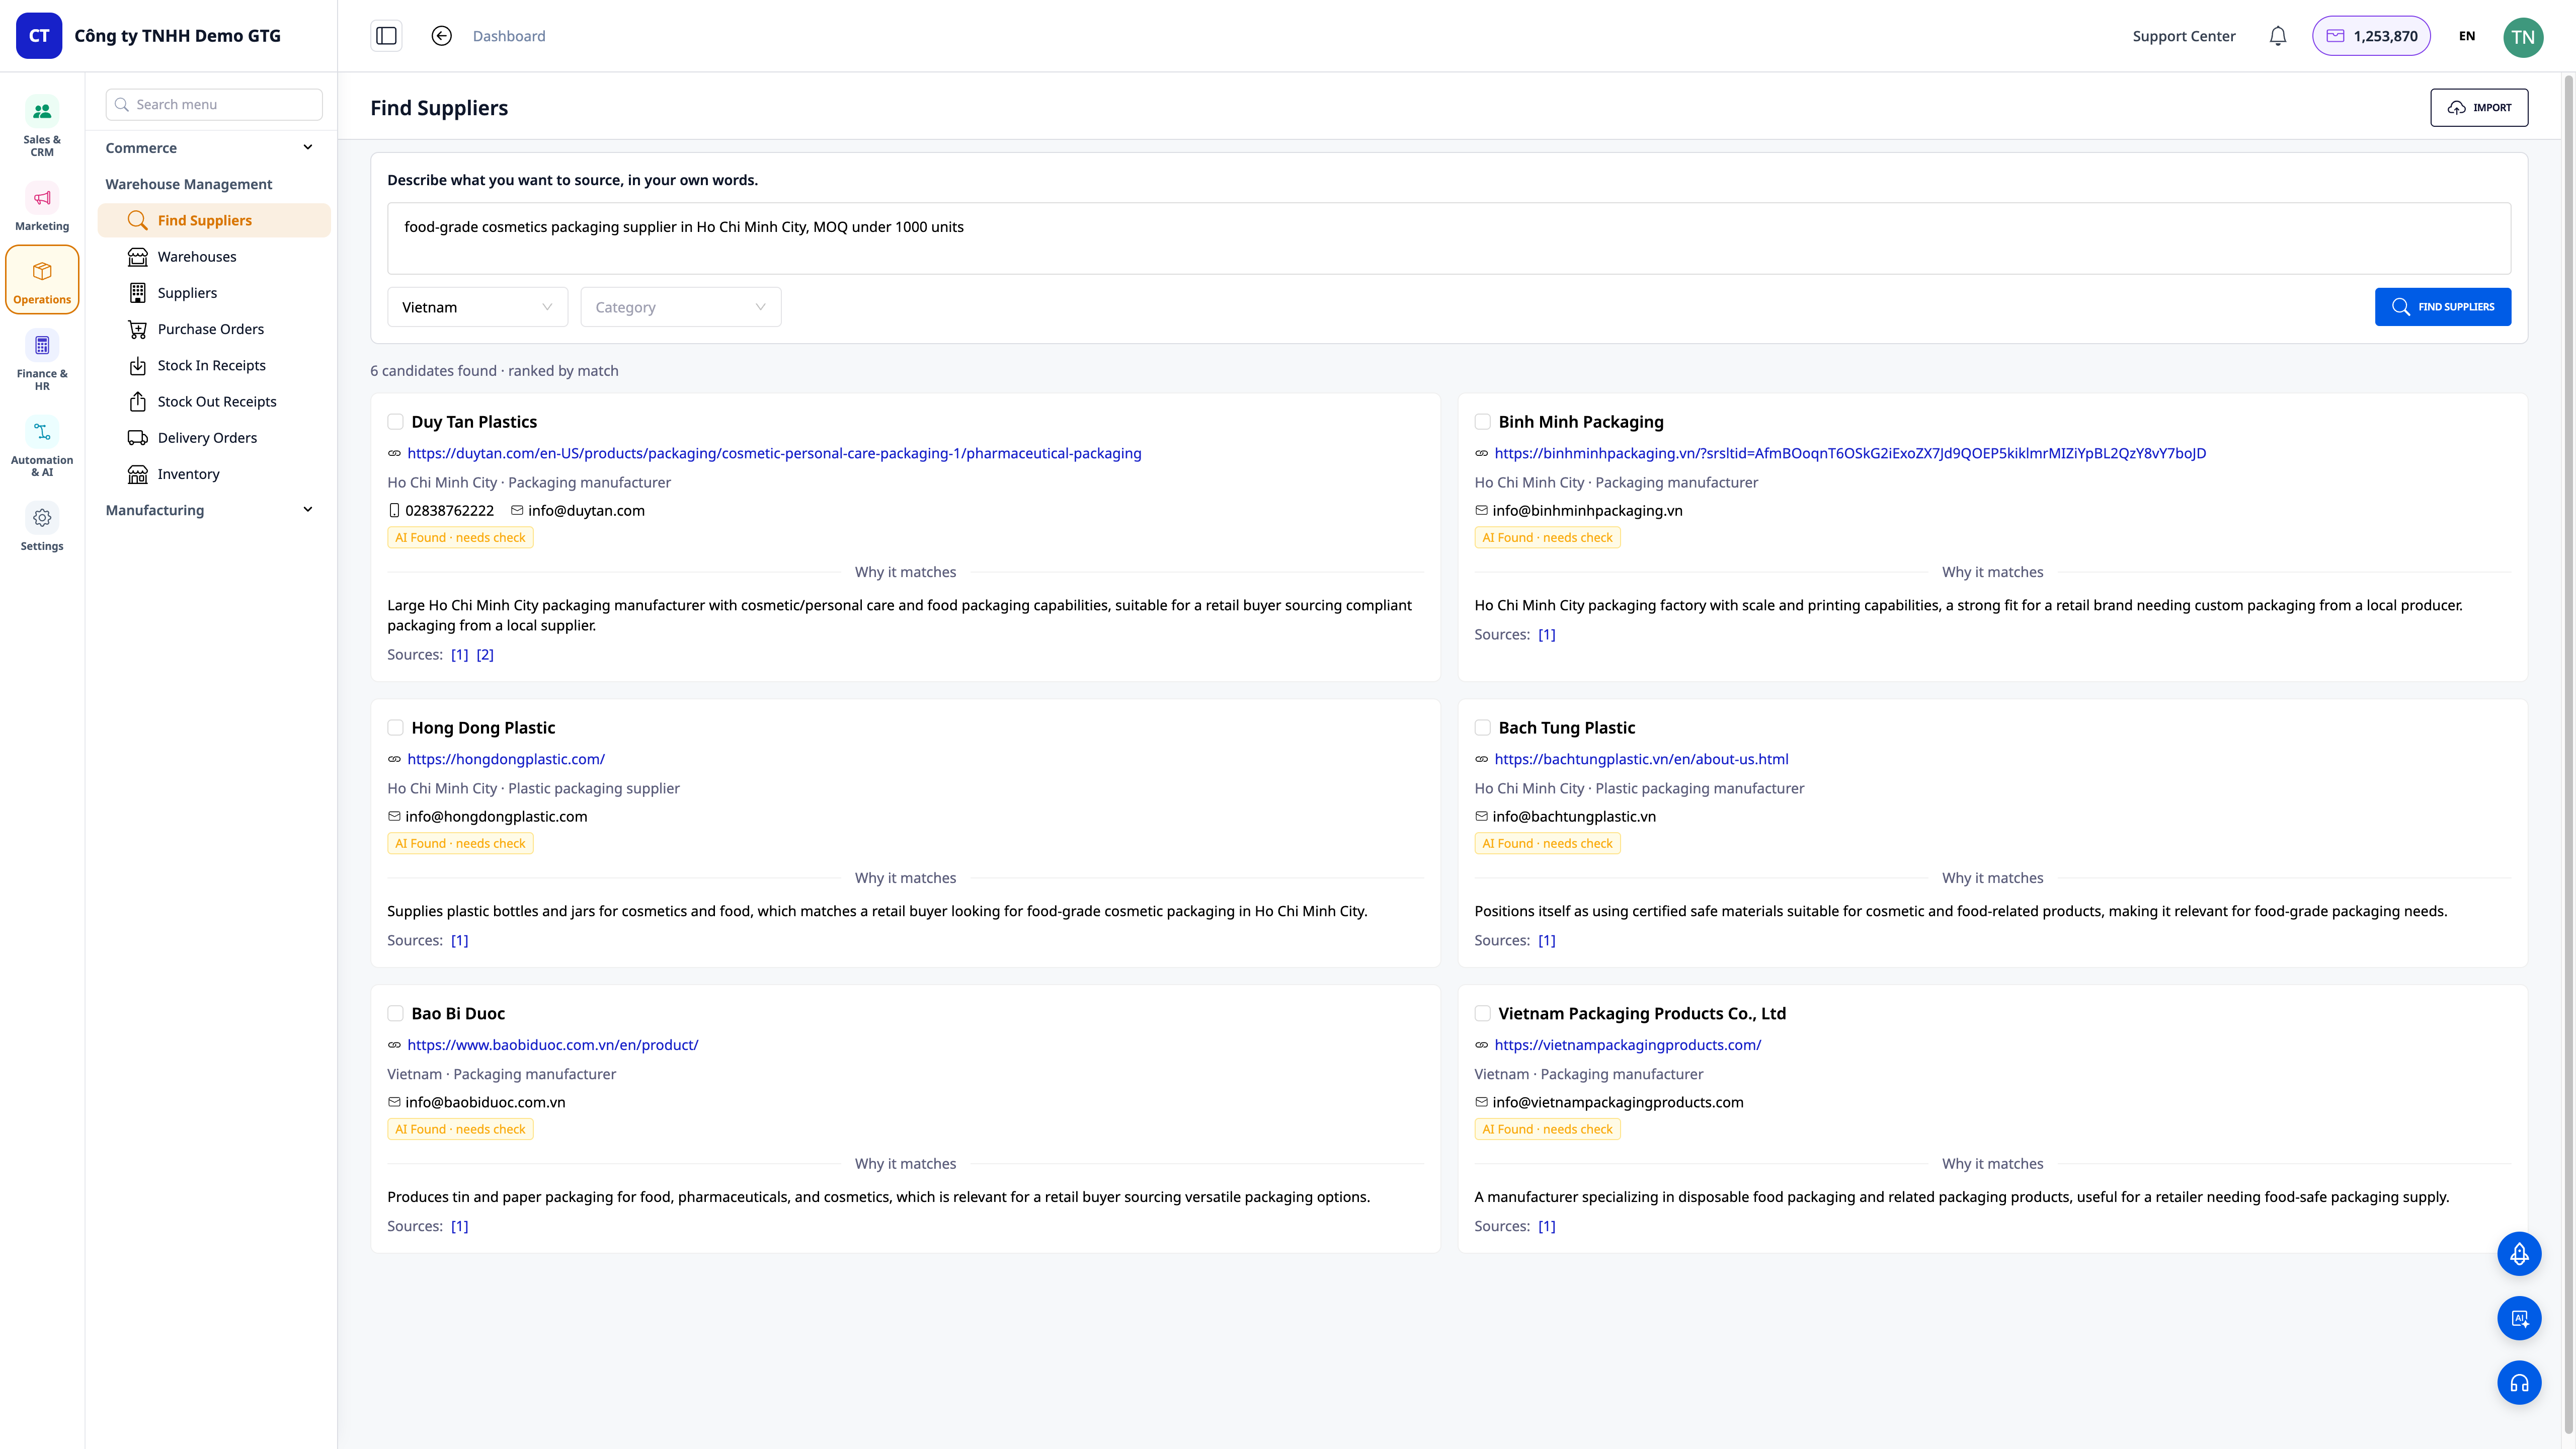Tick Duy Tan Plastics checkbox
This screenshot has height=1449, width=2576.
(x=395, y=422)
